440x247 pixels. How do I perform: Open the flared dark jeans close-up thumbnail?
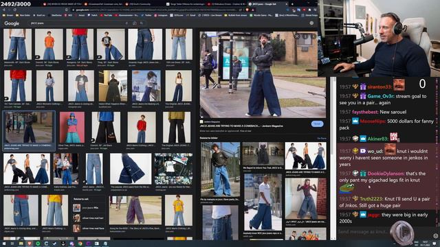click(131, 169)
